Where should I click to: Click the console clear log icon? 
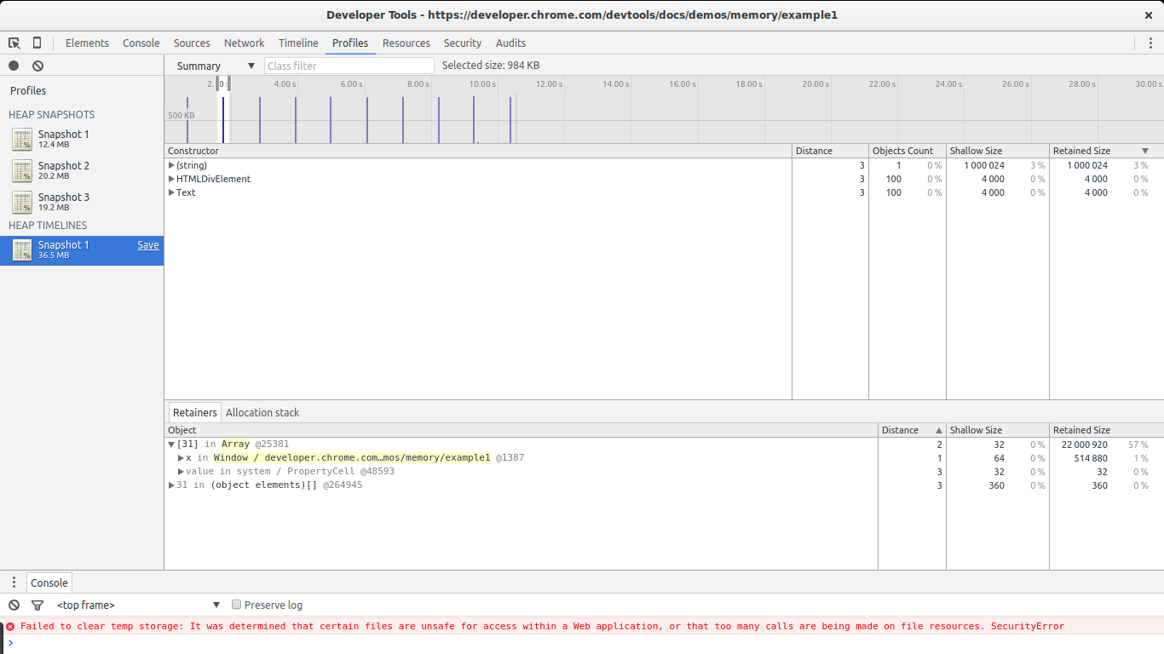pyautogui.click(x=14, y=605)
